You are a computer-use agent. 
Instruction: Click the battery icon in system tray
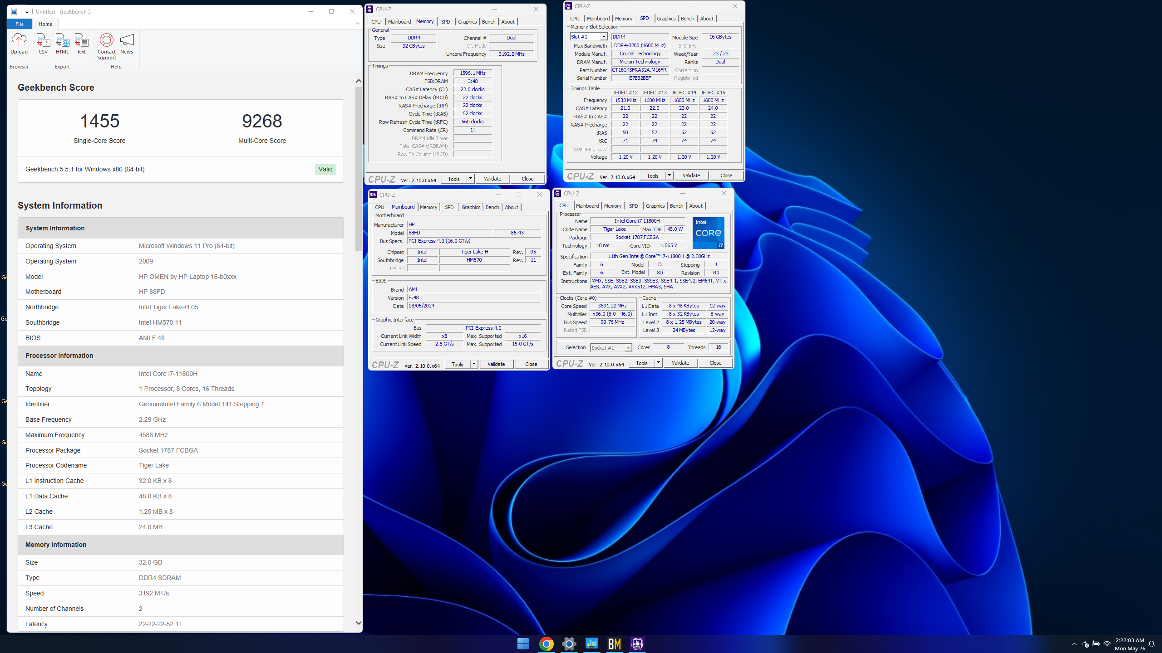[x=1096, y=644]
